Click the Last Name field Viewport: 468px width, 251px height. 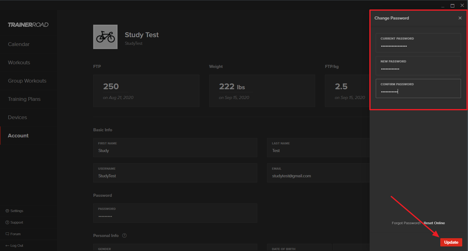pyautogui.click(x=318, y=147)
